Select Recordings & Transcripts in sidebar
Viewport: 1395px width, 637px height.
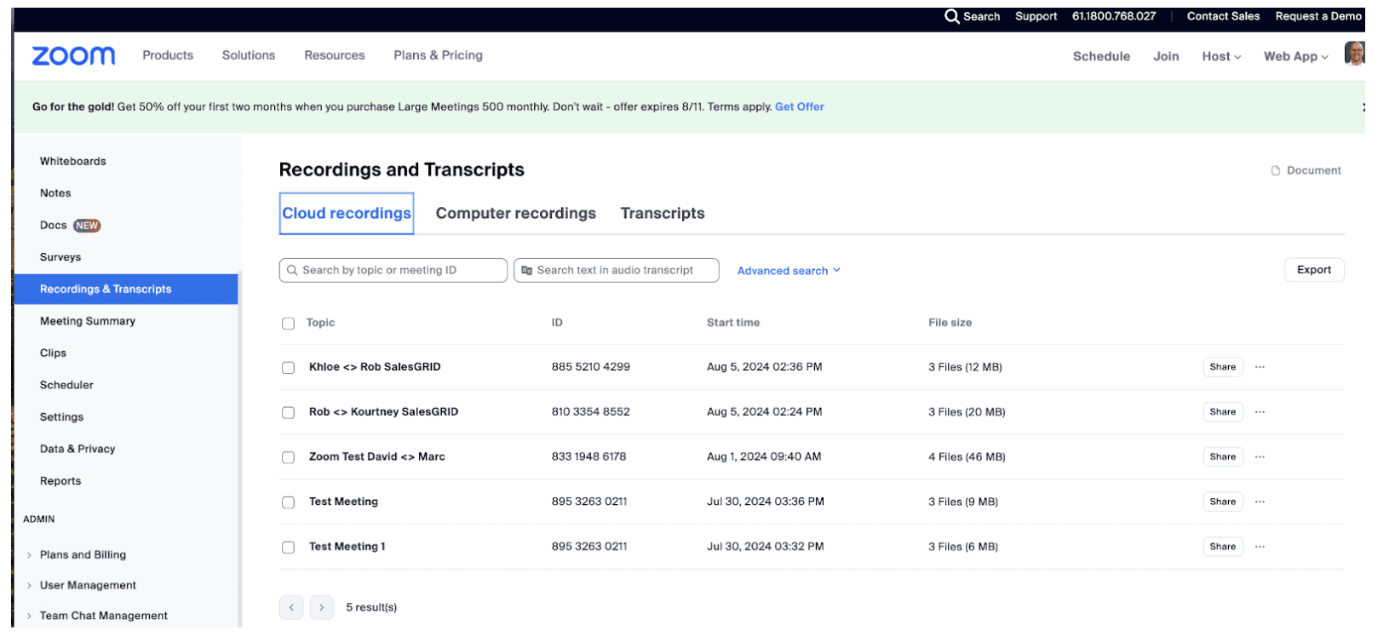(x=126, y=290)
